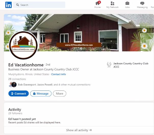Click the Ed Vacationhome profile name heading
Viewport: 154px width, 135px height.
26,65
